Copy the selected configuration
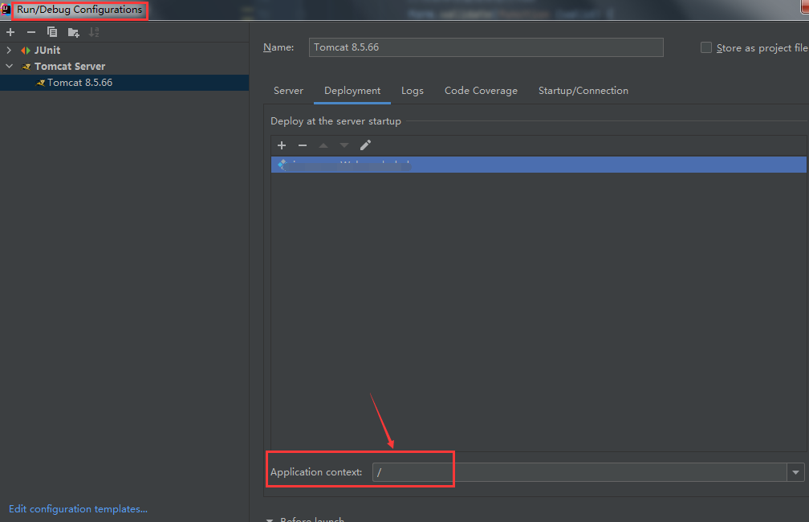809x522 pixels. [x=52, y=32]
